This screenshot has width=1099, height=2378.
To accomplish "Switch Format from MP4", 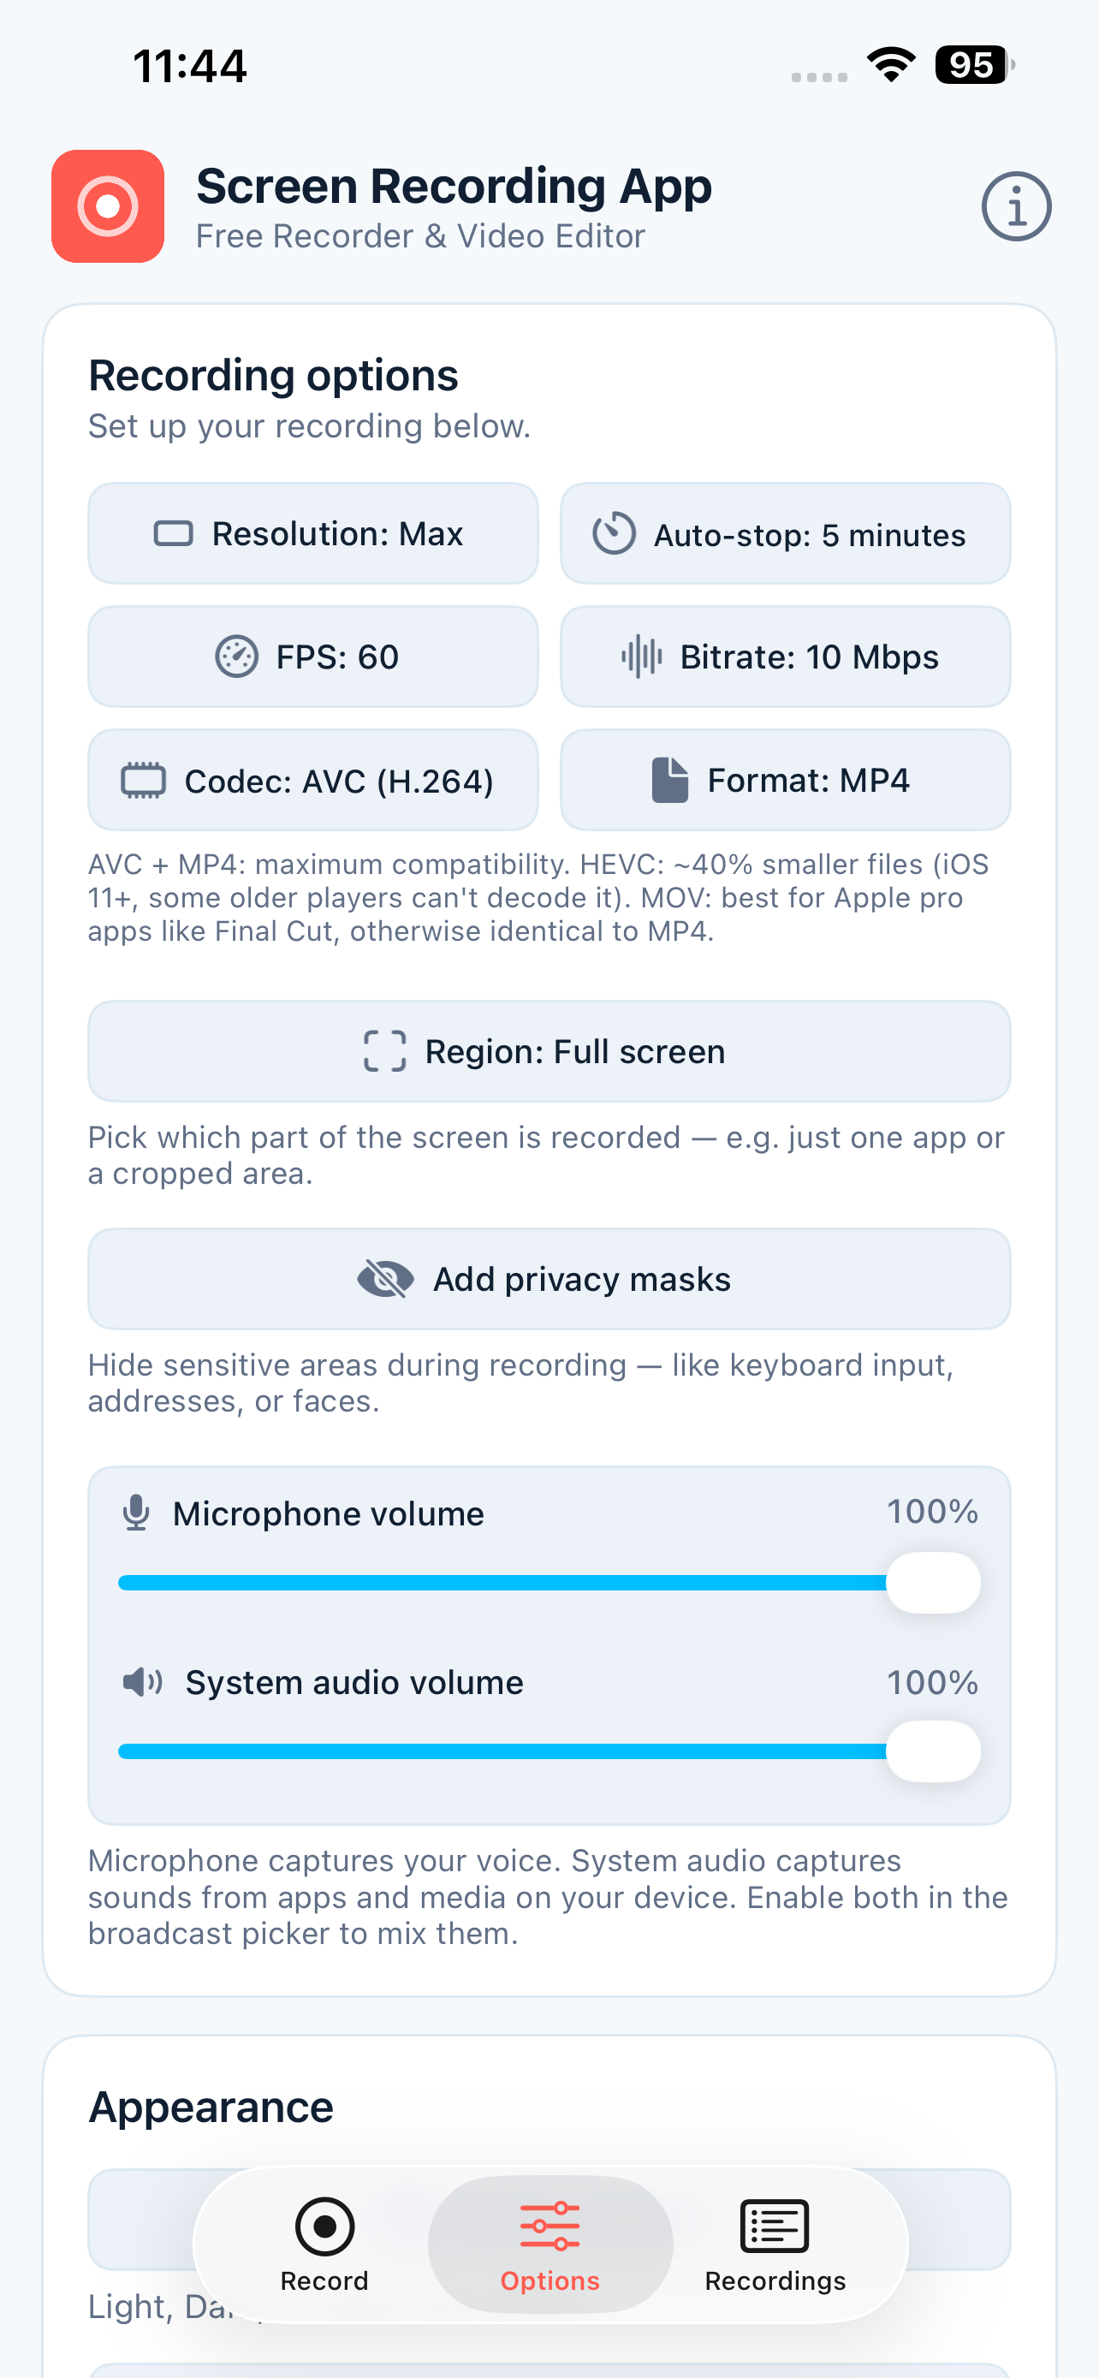I will (785, 780).
